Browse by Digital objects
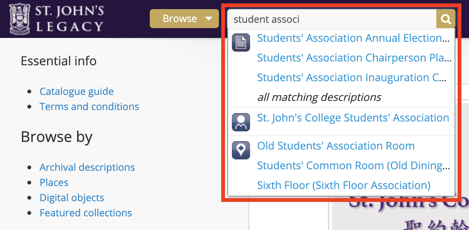469x230 pixels. (72, 198)
